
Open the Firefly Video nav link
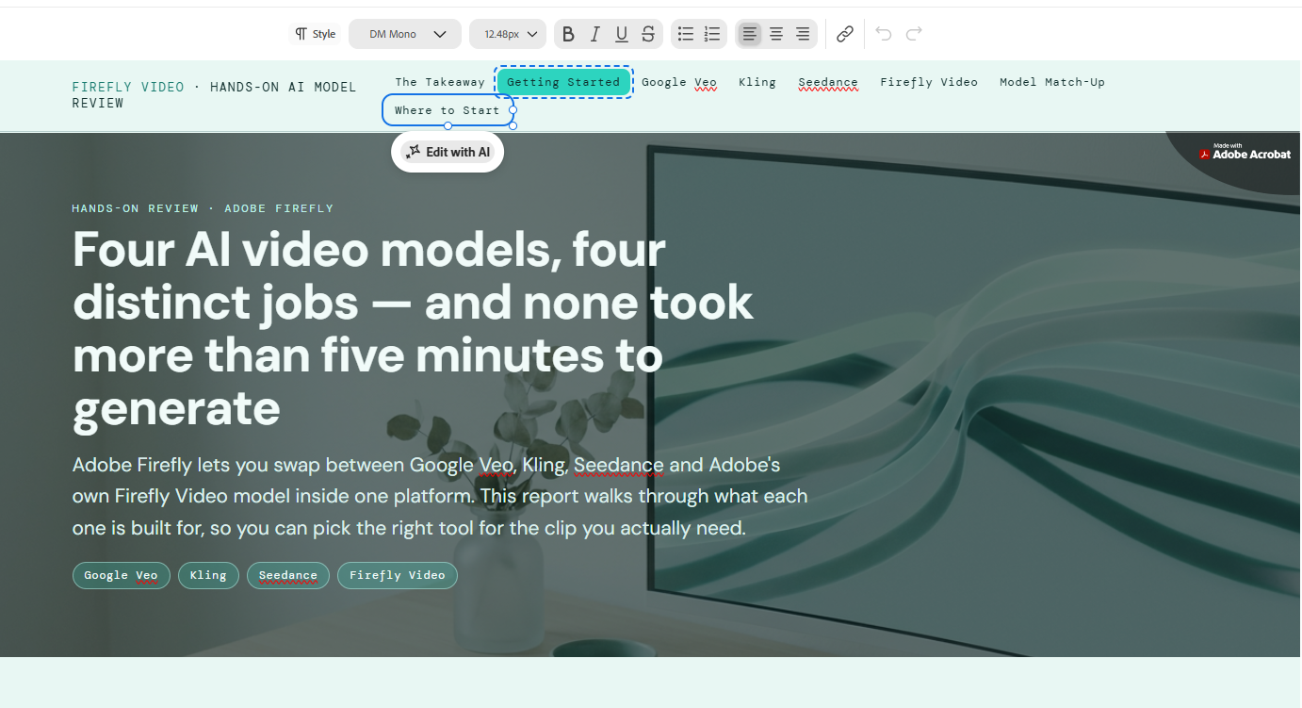tap(929, 82)
